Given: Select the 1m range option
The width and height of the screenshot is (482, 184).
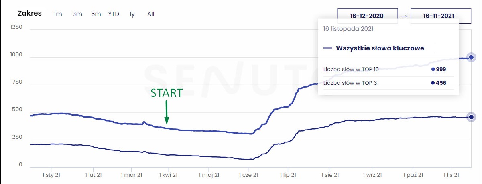Looking at the screenshot, I should point(58,14).
